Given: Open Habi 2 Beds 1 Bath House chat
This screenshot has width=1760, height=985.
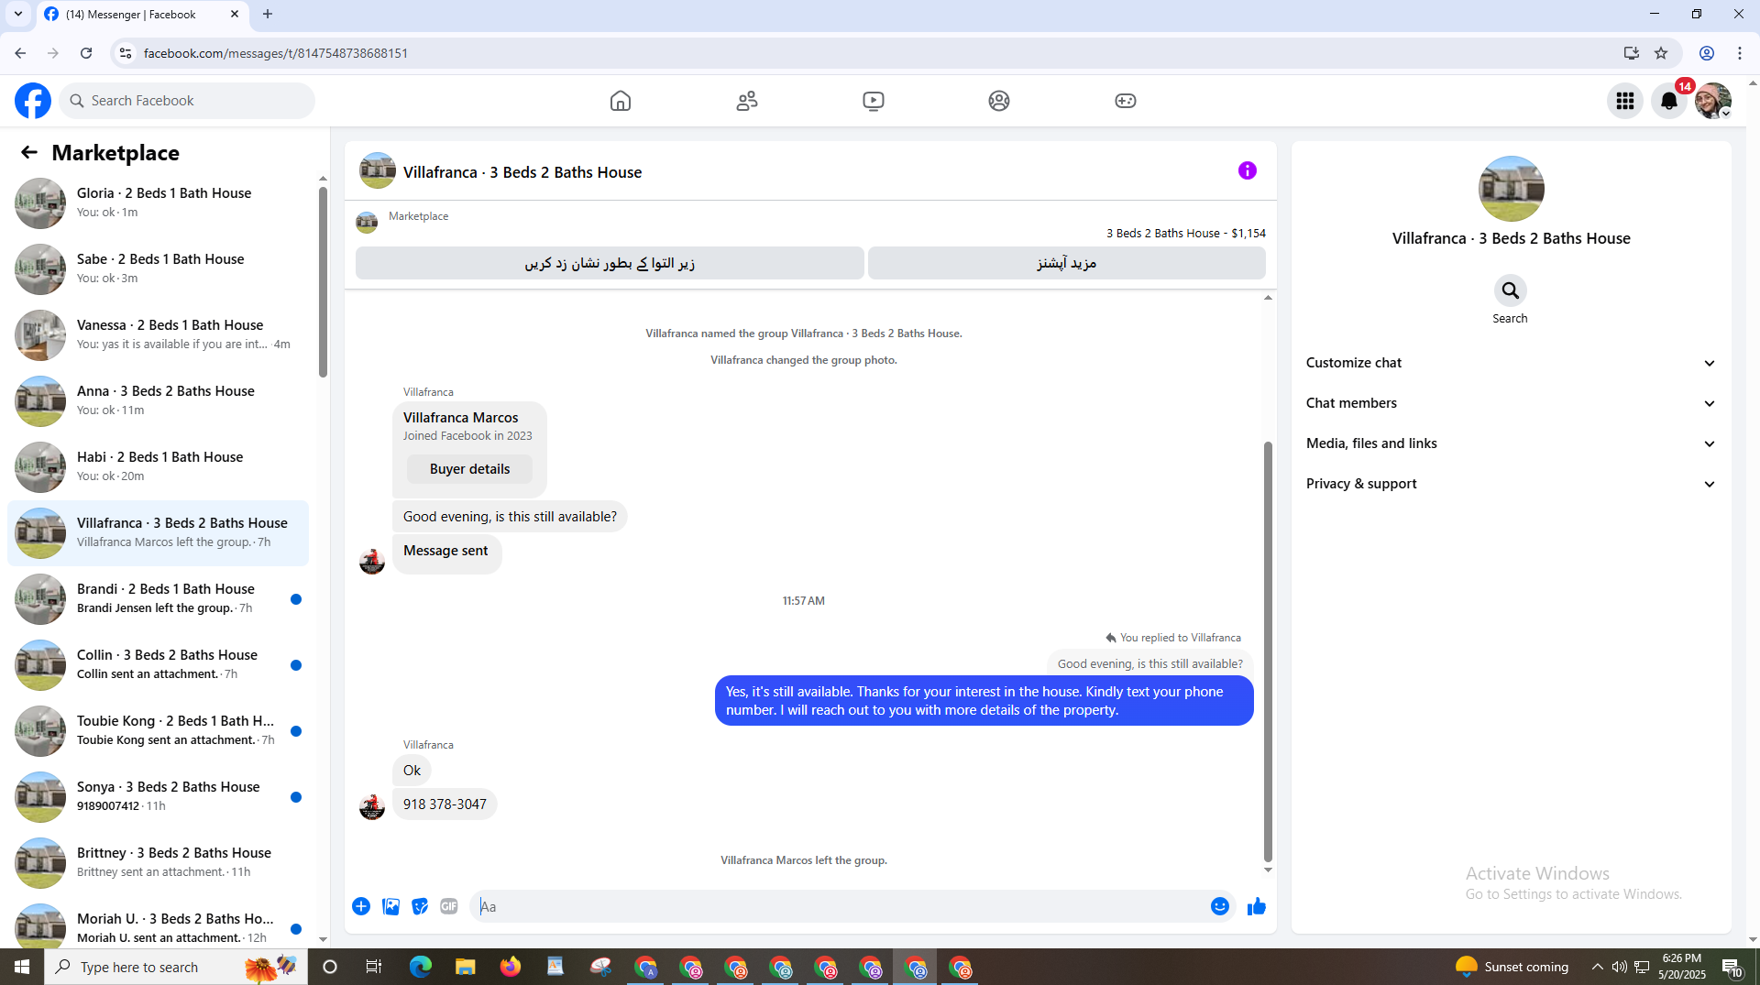Looking at the screenshot, I should (158, 466).
